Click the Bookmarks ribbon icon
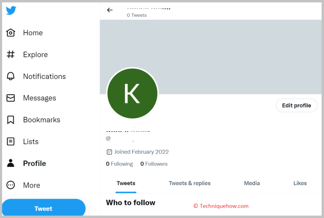The height and width of the screenshot is (218, 324). pyautogui.click(x=10, y=120)
